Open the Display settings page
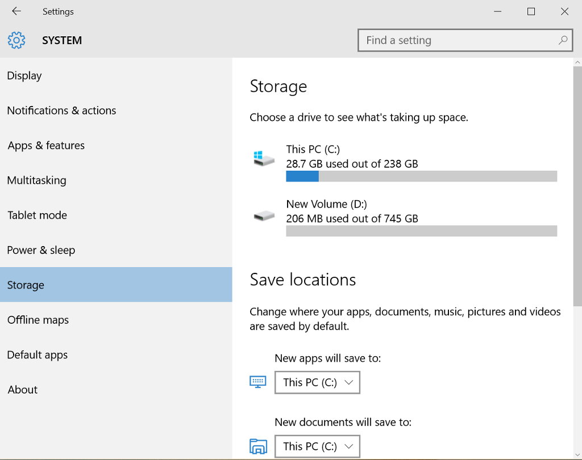The height and width of the screenshot is (460, 582). [24, 75]
